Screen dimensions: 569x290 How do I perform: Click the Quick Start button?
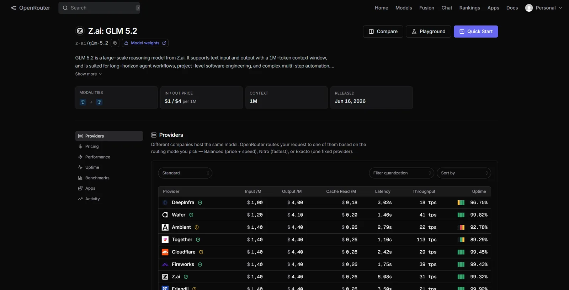(x=476, y=32)
